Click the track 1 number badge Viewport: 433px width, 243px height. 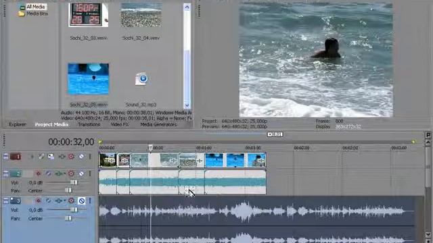pyautogui.click(x=16, y=157)
